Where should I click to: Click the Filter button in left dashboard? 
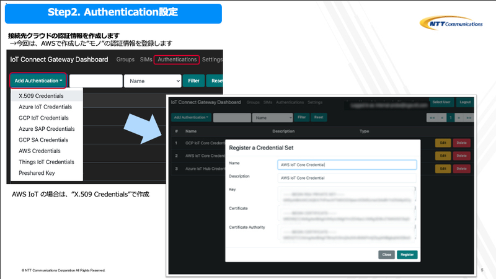pos(193,81)
